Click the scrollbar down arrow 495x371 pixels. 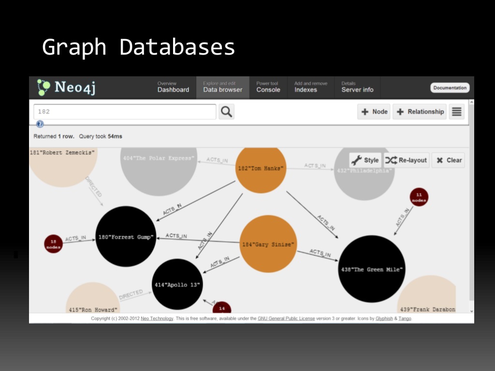pos(472,311)
